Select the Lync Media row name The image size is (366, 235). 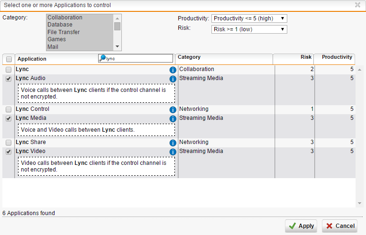coord(31,118)
